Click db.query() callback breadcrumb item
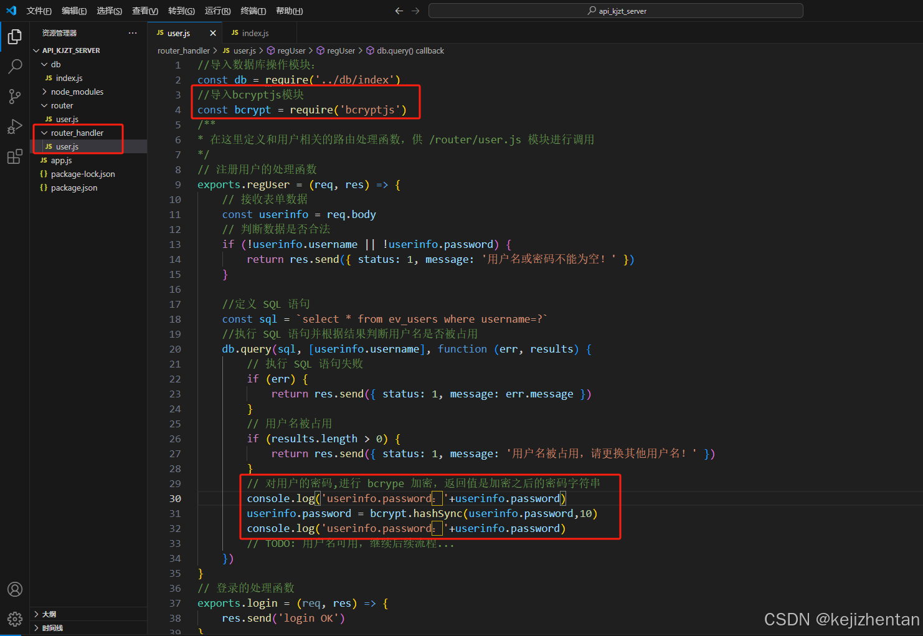The width and height of the screenshot is (923, 636). coord(405,50)
